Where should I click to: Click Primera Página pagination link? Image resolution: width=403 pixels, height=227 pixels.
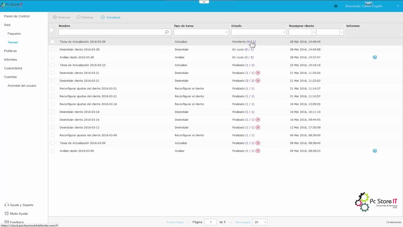pos(175,222)
